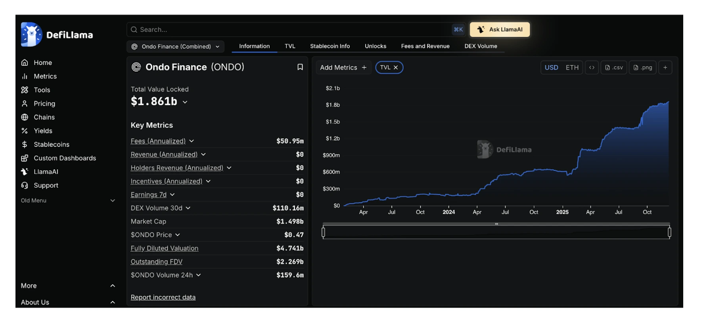Switch chart currency to USD
This screenshot has width=709, height=323.
tap(551, 68)
